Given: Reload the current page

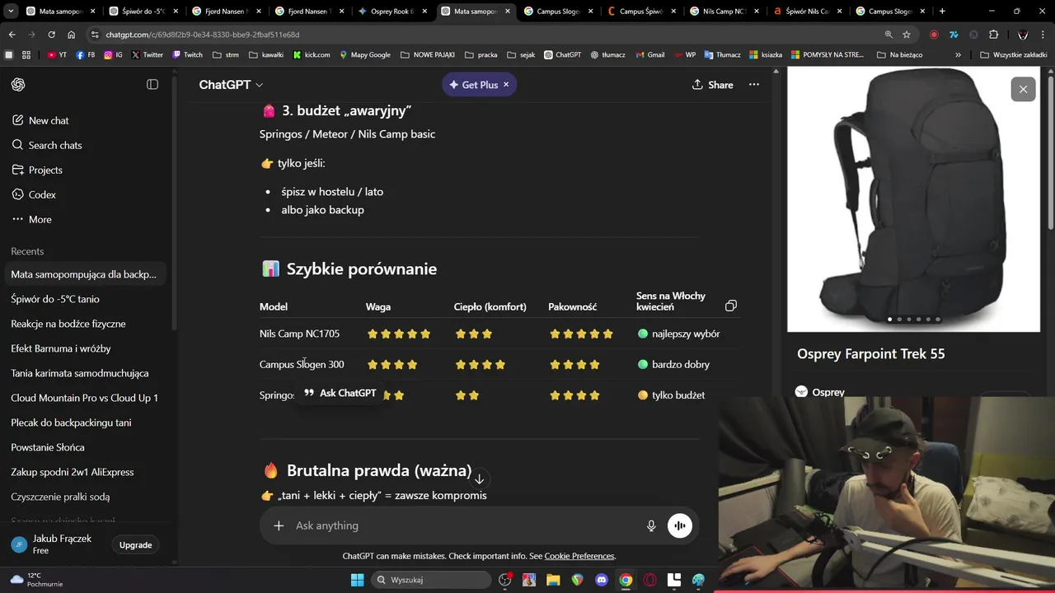Looking at the screenshot, I should tap(51, 35).
